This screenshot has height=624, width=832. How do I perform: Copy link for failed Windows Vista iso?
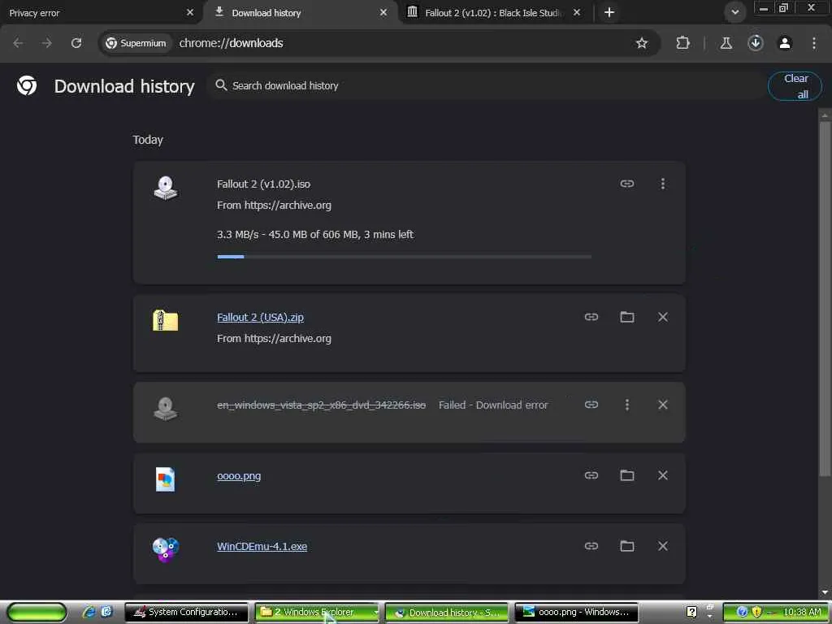(x=591, y=405)
